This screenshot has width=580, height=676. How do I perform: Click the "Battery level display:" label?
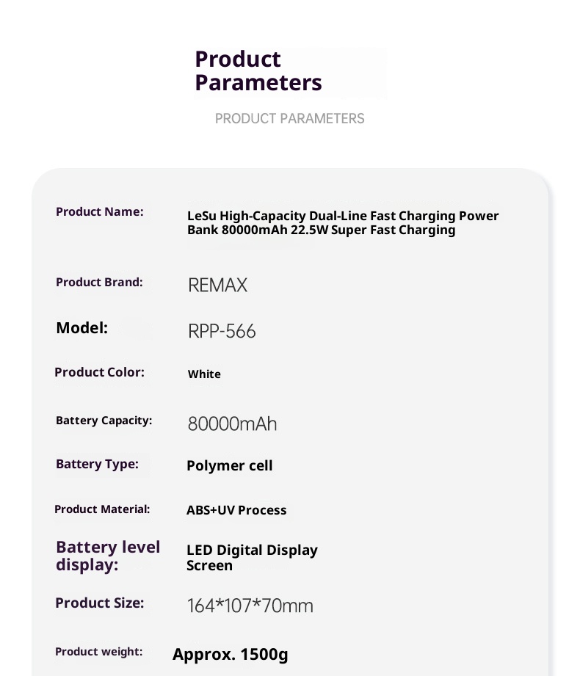pos(107,556)
